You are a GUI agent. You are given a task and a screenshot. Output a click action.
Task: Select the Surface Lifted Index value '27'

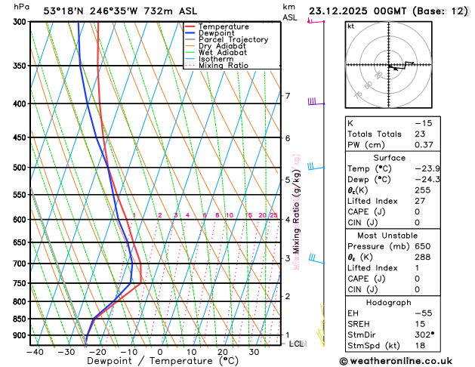click(420, 201)
